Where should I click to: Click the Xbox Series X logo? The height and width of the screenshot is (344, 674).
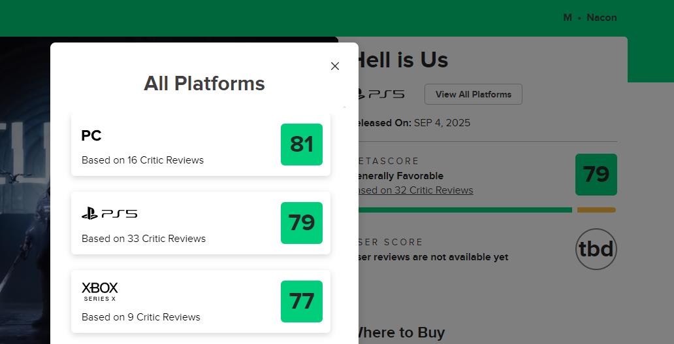100,291
